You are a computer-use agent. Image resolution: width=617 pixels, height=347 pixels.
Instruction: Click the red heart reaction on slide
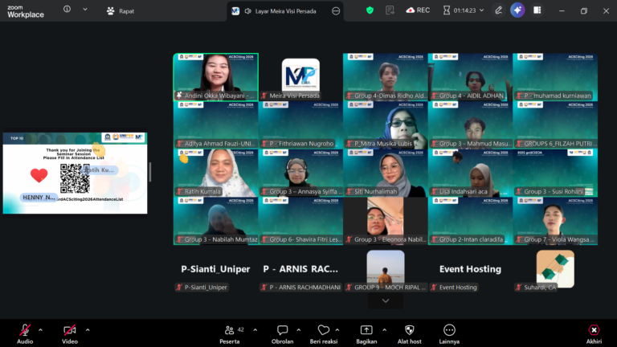pos(39,175)
